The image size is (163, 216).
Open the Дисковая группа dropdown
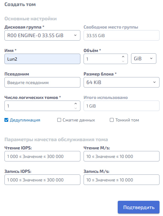click(42, 36)
